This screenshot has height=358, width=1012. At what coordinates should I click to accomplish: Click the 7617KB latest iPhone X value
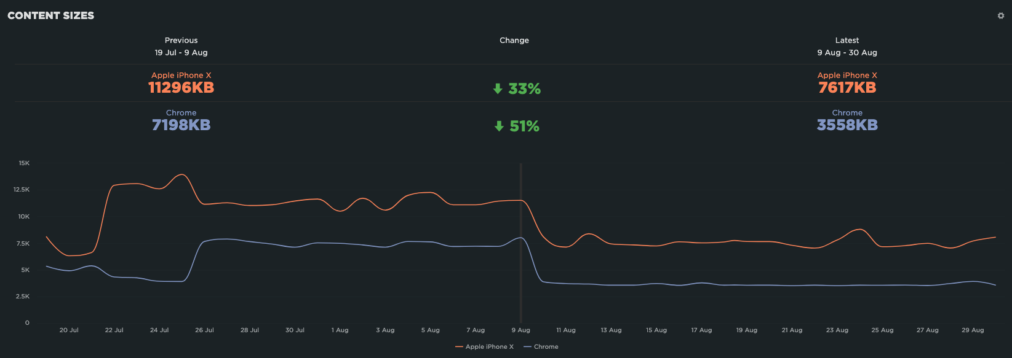click(x=847, y=88)
